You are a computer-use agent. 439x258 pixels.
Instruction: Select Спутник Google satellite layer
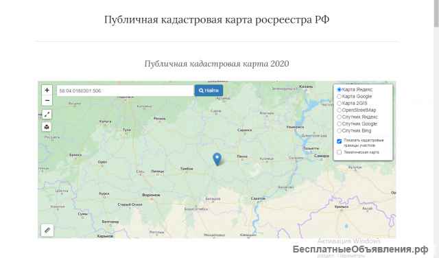(357, 124)
